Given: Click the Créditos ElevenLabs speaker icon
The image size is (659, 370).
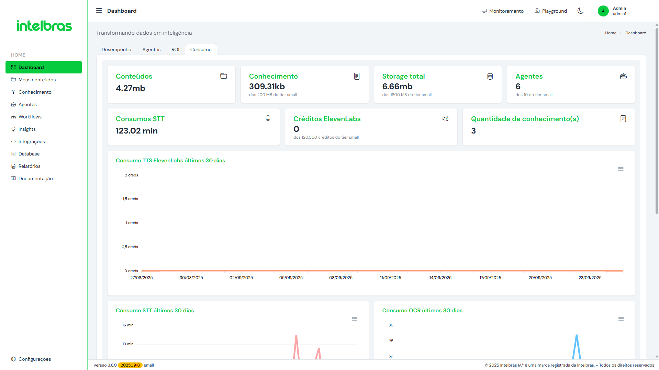Looking at the screenshot, I should pyautogui.click(x=445, y=119).
